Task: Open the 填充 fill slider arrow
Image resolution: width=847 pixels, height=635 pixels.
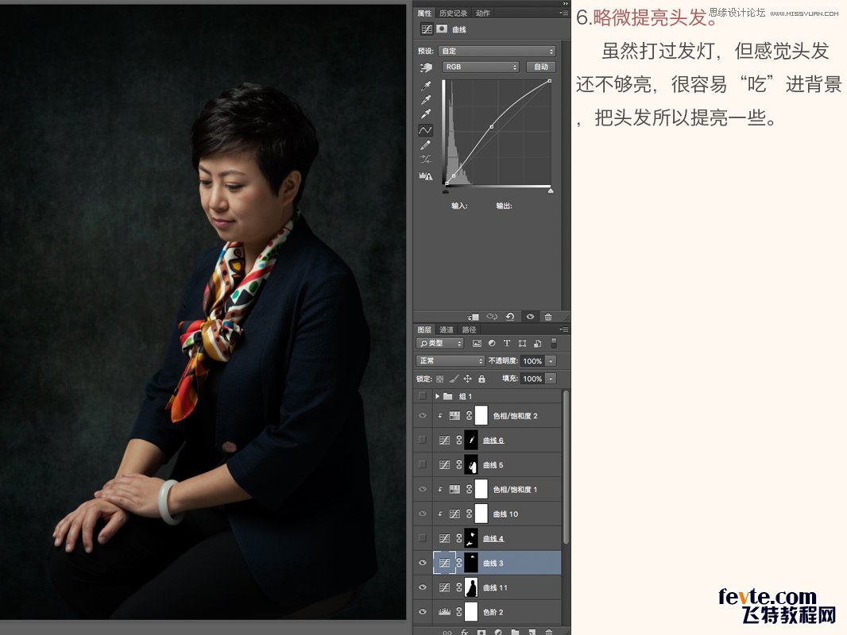Action: click(x=551, y=379)
